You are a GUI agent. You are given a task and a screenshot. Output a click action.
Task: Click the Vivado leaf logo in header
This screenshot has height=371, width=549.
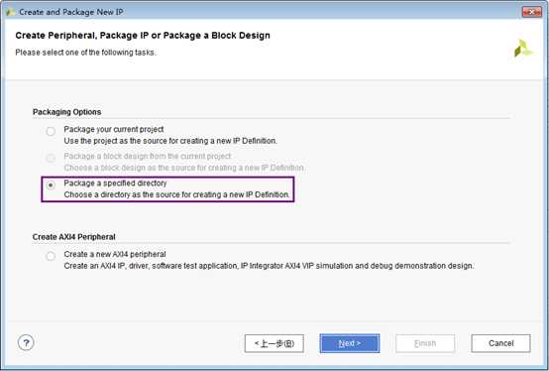[523, 49]
